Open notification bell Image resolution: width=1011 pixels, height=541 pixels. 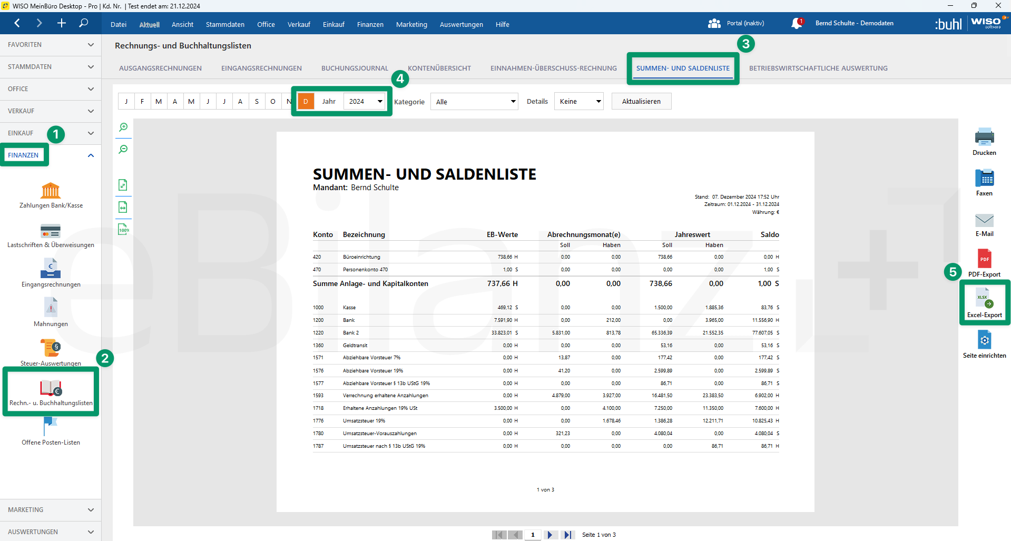click(797, 24)
